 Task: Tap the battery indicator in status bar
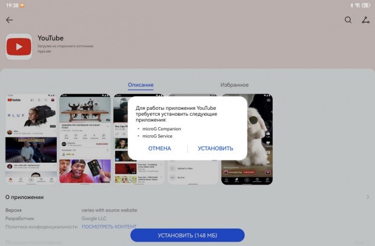[366, 5]
